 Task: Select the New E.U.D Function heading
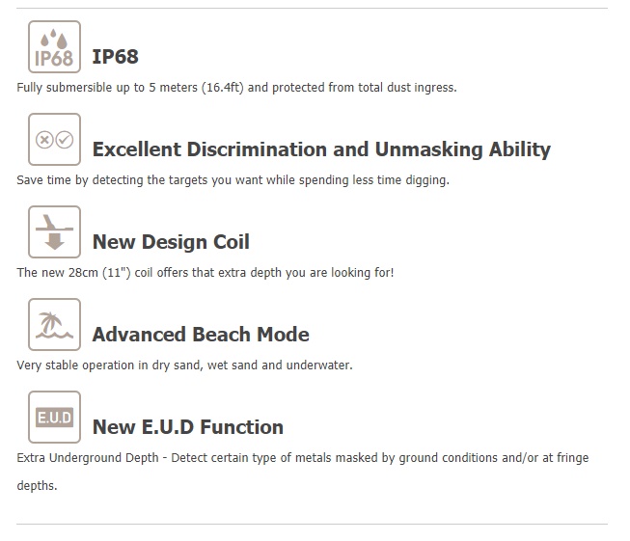[188, 427]
